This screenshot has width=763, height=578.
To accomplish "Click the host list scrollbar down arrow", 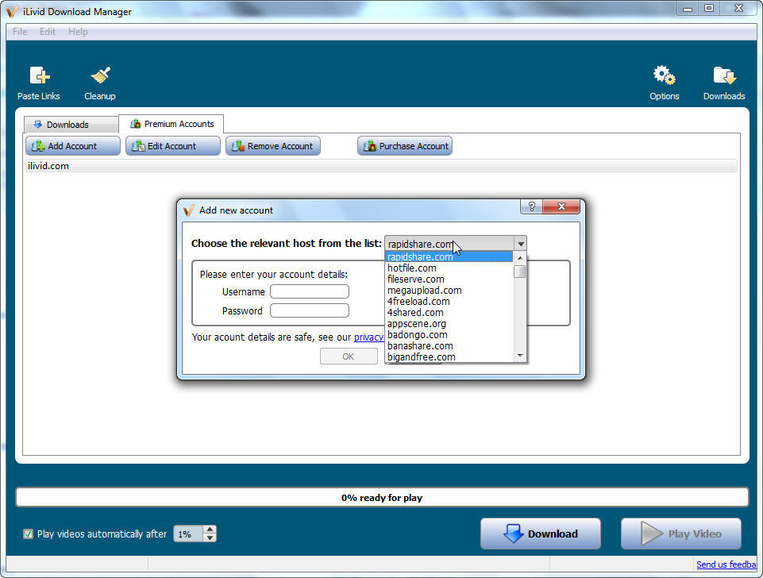I will click(520, 356).
